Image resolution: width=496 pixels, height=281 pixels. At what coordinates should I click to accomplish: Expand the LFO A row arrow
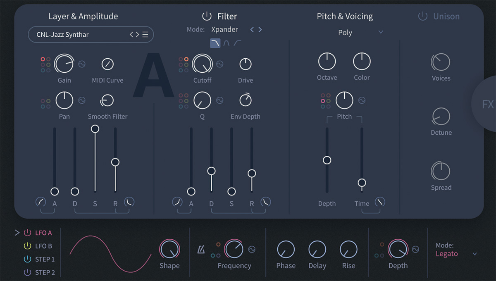(x=17, y=233)
